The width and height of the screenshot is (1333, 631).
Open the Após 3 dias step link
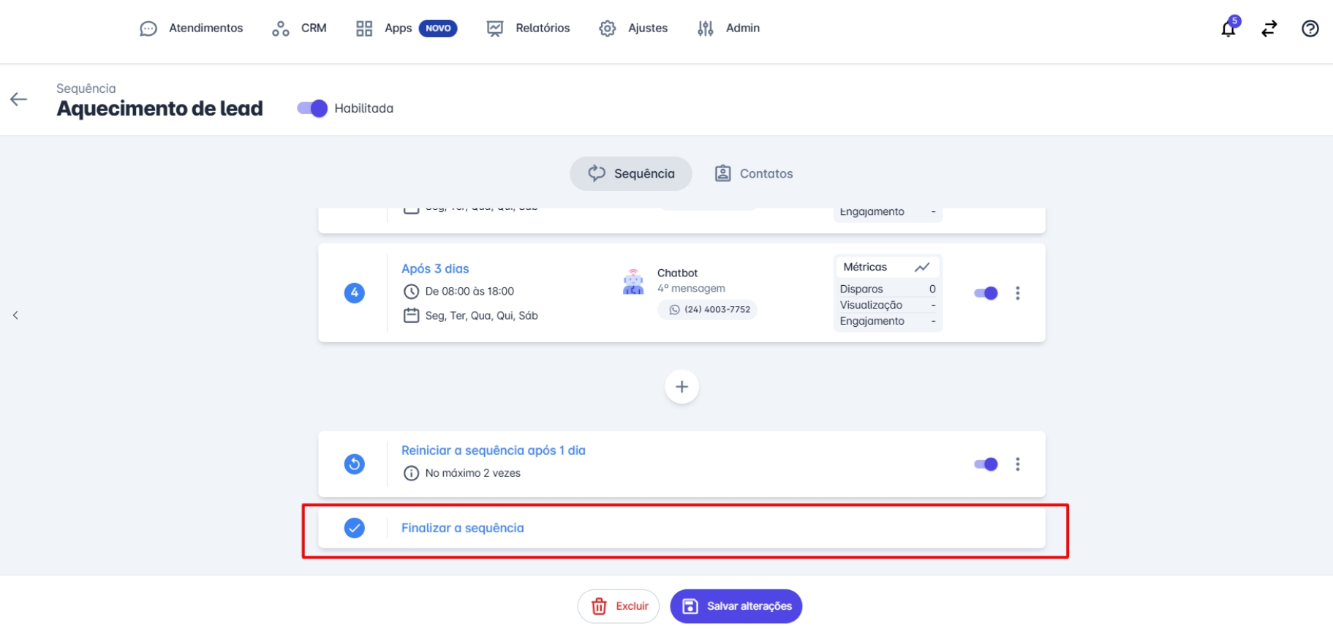(435, 268)
